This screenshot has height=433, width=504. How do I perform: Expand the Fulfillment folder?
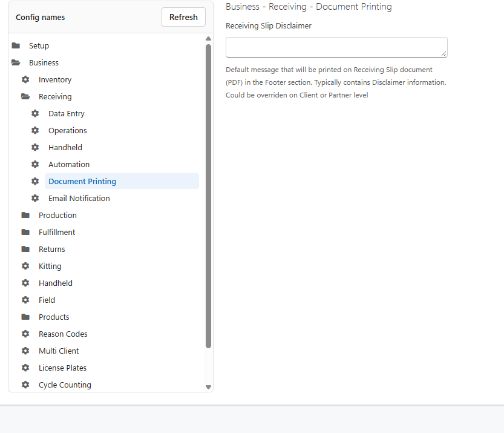[x=25, y=232]
